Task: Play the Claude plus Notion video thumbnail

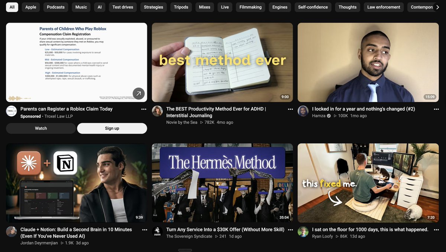Action: point(77,183)
